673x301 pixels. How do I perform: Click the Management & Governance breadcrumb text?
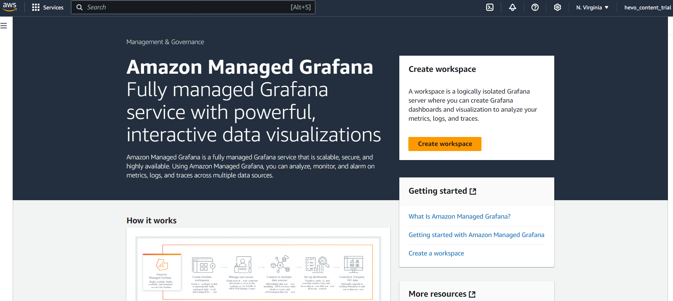(165, 42)
